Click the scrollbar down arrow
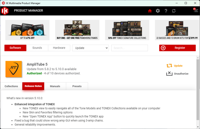The image size is (200, 129). 198,127
